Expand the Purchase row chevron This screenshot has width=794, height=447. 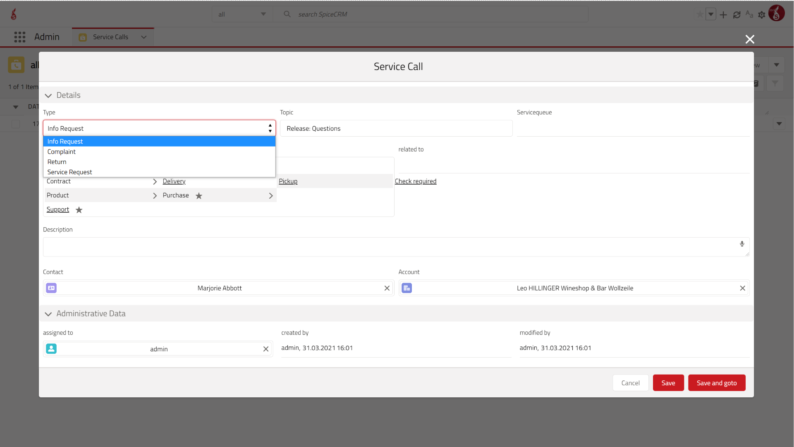coord(271,196)
